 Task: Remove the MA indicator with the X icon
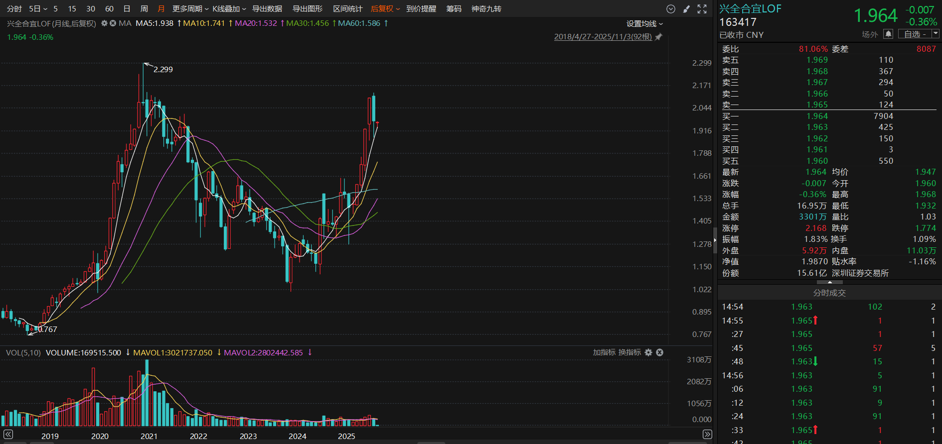pos(113,23)
